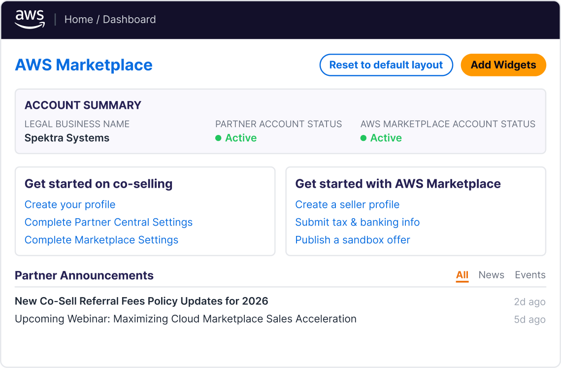Image resolution: width=561 pixels, height=368 pixels.
Task: Open Complete Partner Central Settings link
Action: click(108, 222)
